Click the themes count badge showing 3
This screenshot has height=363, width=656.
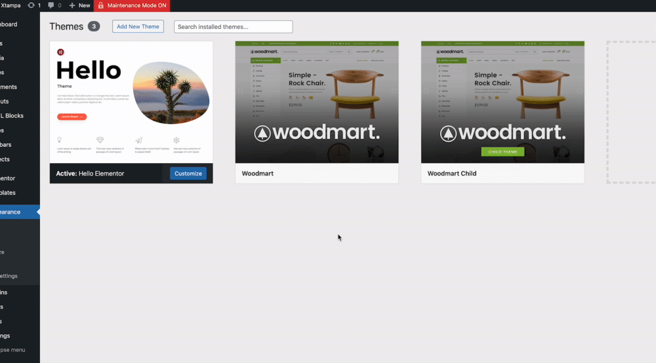(94, 26)
